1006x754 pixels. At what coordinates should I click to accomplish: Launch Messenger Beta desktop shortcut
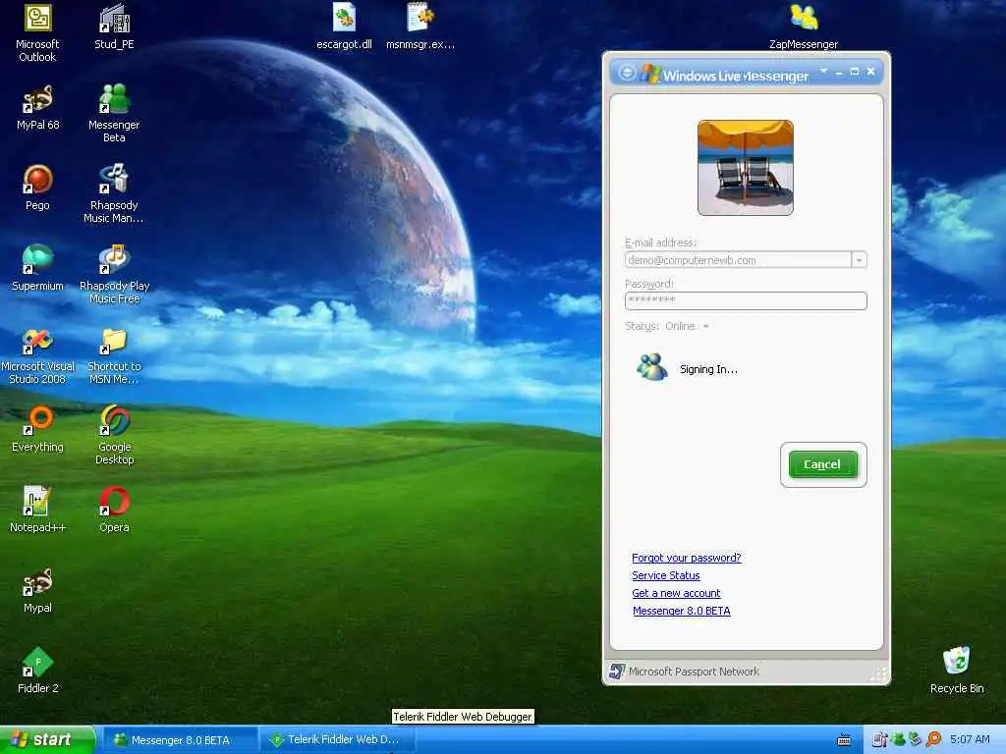point(114,114)
